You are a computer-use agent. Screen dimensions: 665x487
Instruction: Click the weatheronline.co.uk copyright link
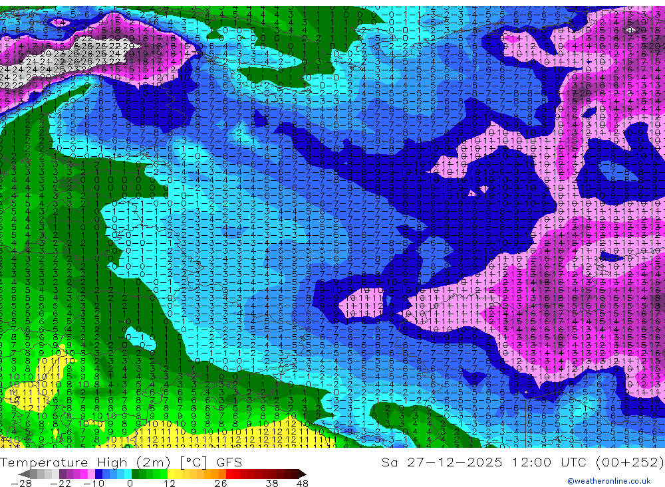[609, 480]
